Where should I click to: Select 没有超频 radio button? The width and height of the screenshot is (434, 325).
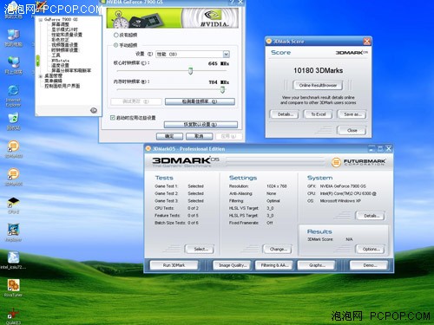tap(116, 35)
